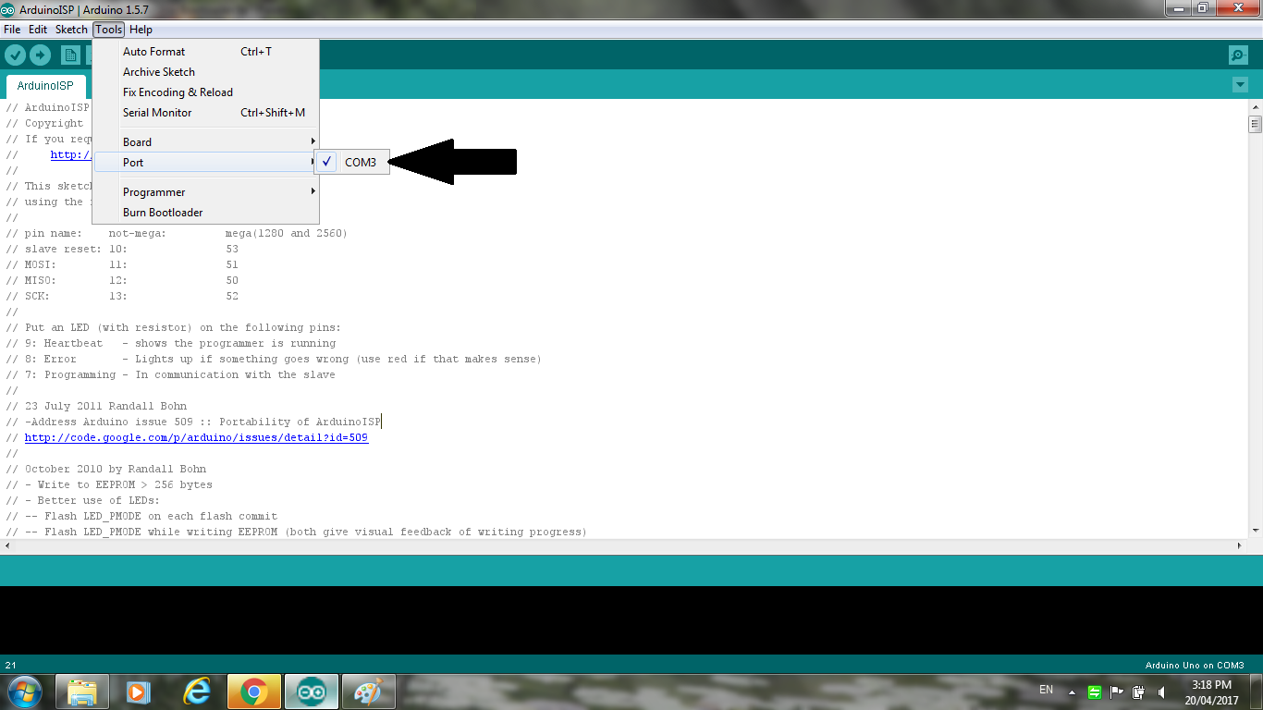
Task: Follow the code.google.com issue 509 link
Action: (x=196, y=437)
